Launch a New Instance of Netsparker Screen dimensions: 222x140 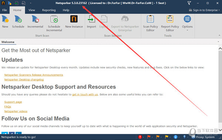pyautogui.click(x=74, y=21)
